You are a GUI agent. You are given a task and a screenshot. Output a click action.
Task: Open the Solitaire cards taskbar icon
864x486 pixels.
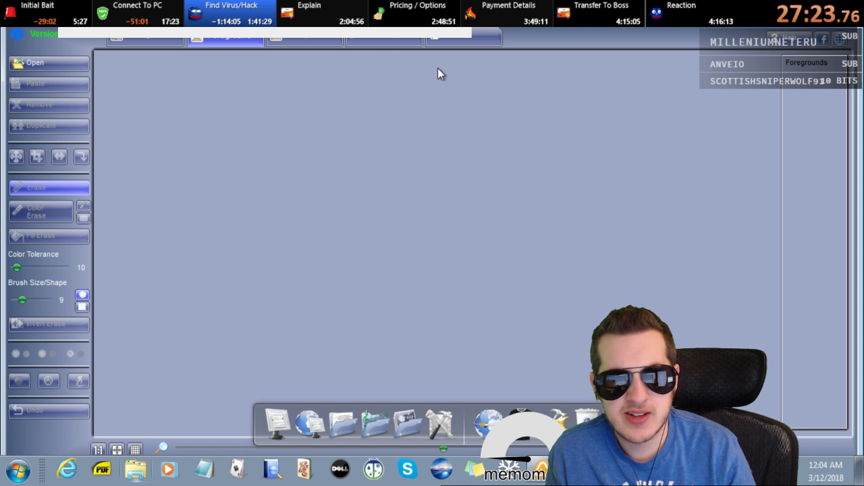(237, 469)
